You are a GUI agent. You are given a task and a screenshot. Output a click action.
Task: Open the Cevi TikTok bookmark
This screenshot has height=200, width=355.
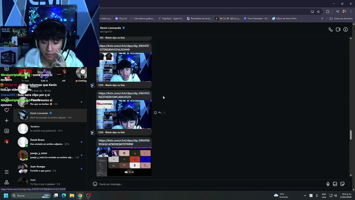tap(228, 19)
